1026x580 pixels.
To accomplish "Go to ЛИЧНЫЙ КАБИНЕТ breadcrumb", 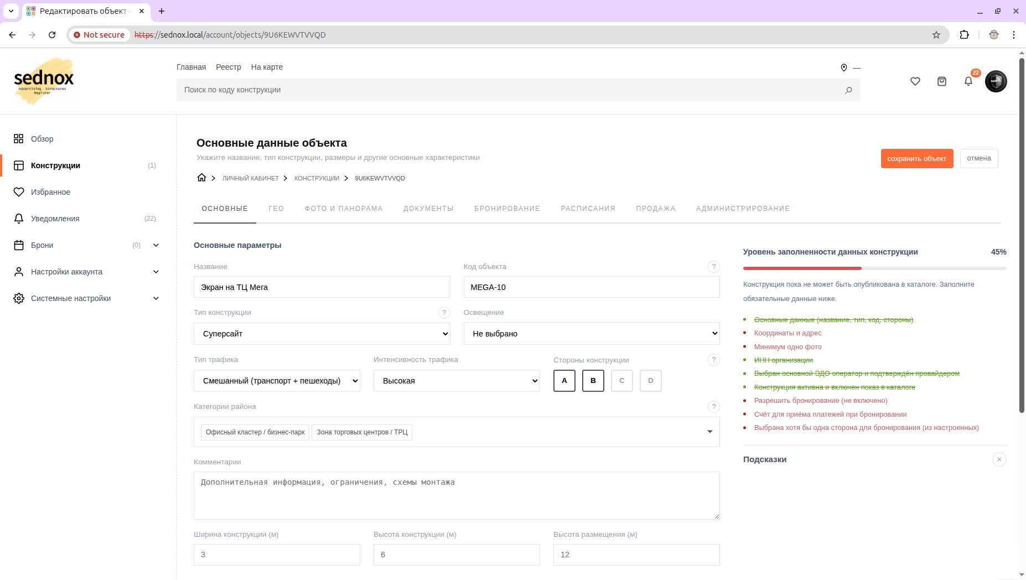I will coord(251,178).
